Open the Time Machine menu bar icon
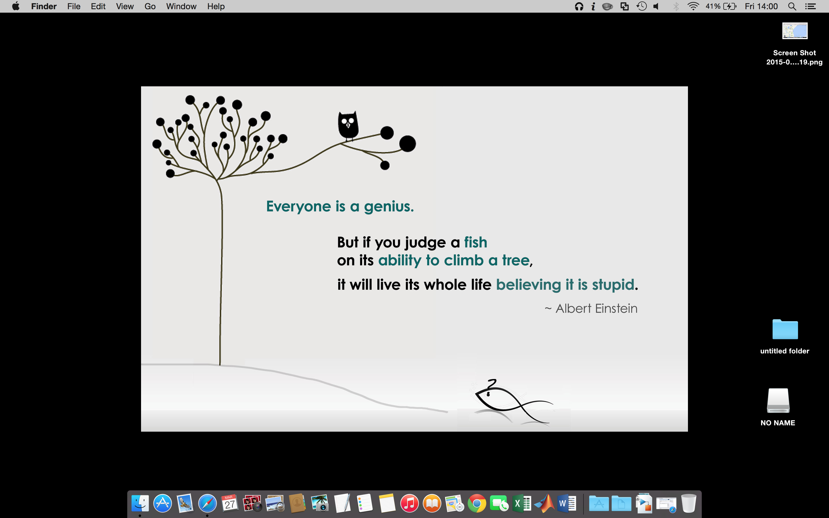829x518 pixels. (x=642, y=6)
